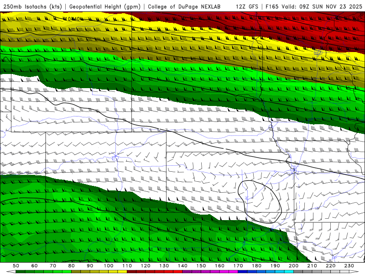This screenshot has height=274, width=365.
Task: Click the '12Z GFS' model run label
Action: coord(247,6)
